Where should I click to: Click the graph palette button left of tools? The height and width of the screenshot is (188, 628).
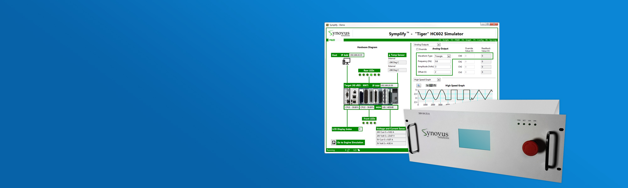[x=419, y=86]
